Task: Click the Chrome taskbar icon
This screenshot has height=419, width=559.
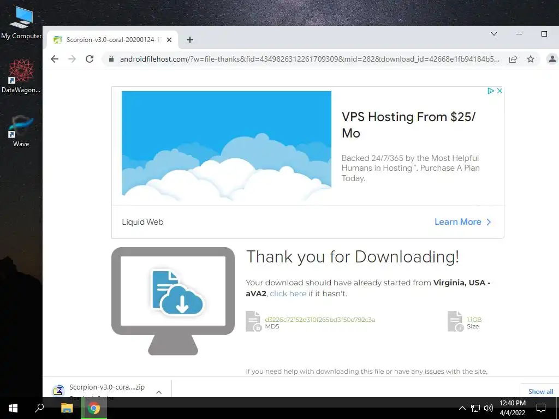Action: point(94,408)
